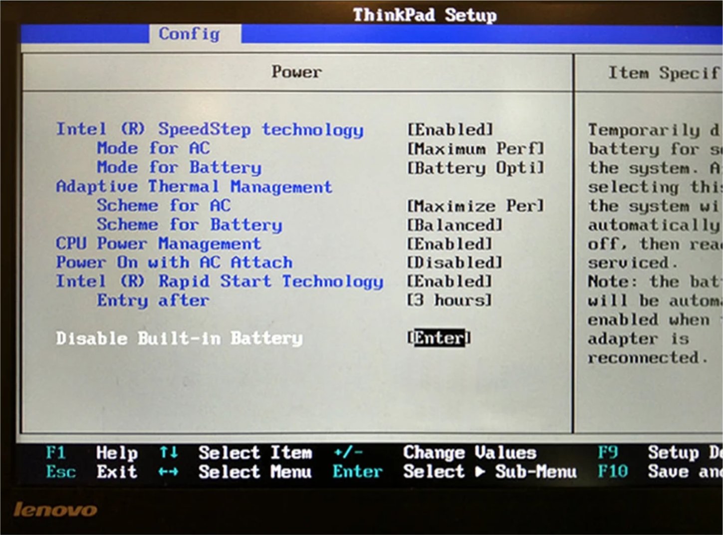This screenshot has width=723, height=535.
Task: Click the F10 Save and Exit hint
Action: tap(660, 472)
